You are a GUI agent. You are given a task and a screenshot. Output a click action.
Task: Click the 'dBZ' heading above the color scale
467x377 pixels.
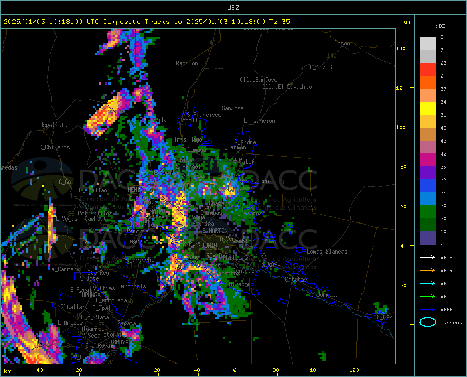[x=440, y=26]
